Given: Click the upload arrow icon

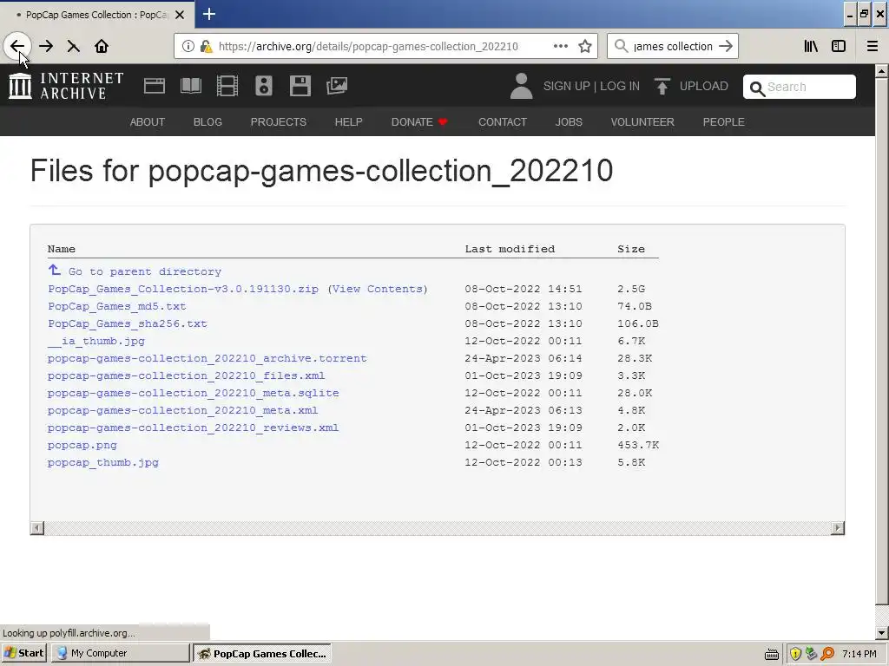Looking at the screenshot, I should pos(662,86).
